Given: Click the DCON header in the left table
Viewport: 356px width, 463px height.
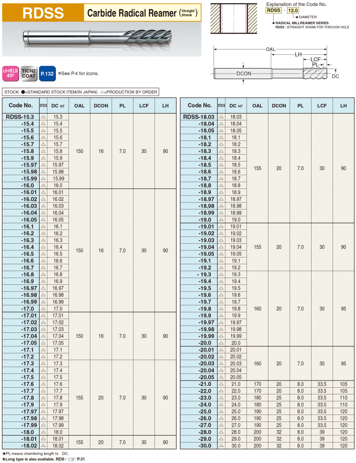Looking at the screenshot, I should [101, 106].
